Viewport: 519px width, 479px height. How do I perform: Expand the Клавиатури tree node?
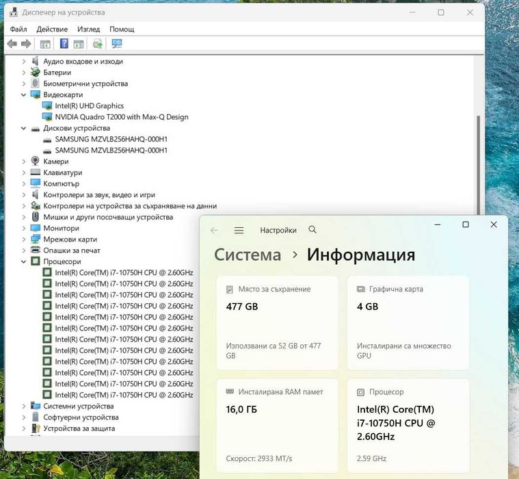coord(23,172)
